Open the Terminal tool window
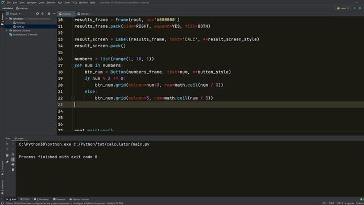 (59, 199)
